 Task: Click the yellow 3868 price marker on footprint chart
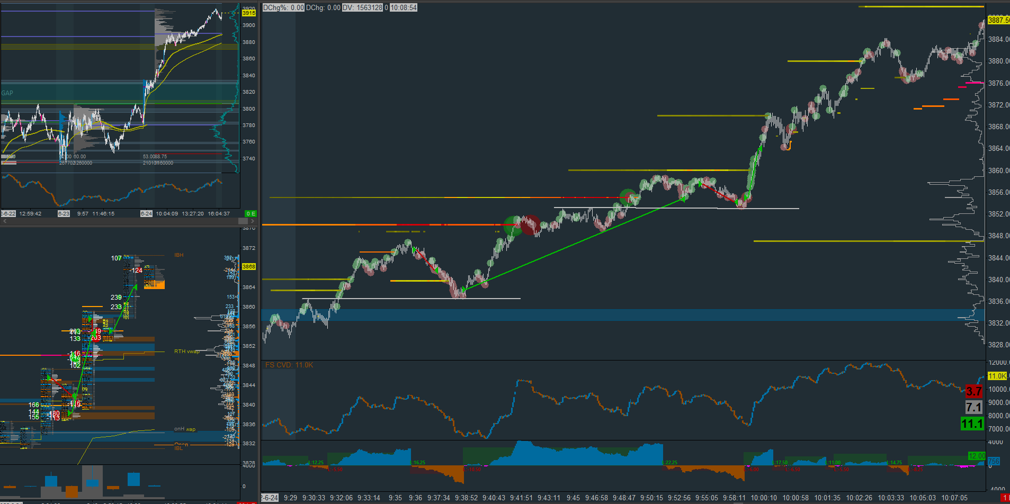(249, 267)
